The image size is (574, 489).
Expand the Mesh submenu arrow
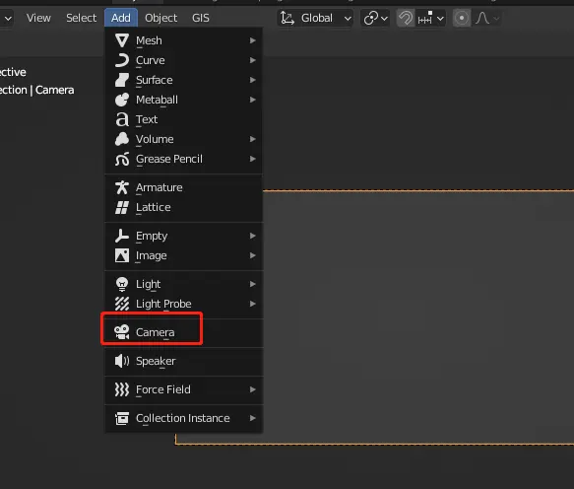coord(253,40)
